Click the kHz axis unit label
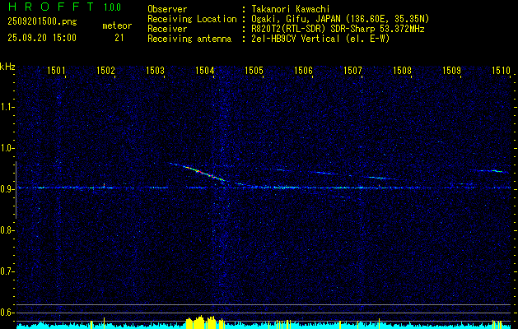The image size is (518, 329). pos(7,67)
